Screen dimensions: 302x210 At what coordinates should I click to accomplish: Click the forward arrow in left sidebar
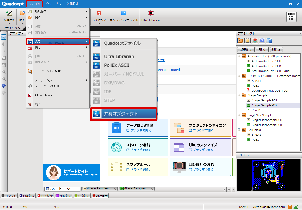(x=4, y=51)
